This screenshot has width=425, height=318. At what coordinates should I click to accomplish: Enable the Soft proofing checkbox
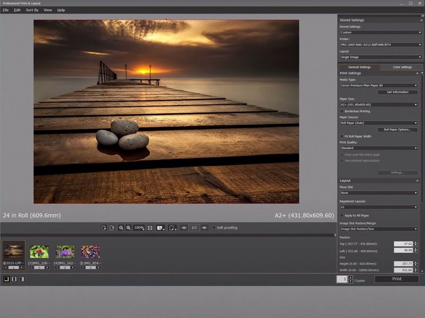[214, 227]
